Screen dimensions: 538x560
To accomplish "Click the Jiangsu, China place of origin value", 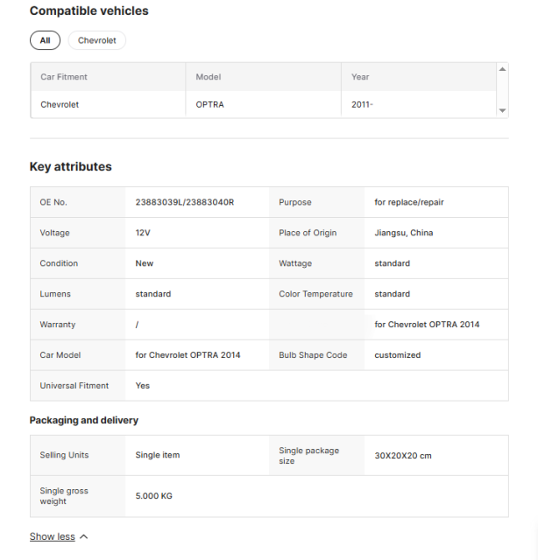I will point(404,233).
